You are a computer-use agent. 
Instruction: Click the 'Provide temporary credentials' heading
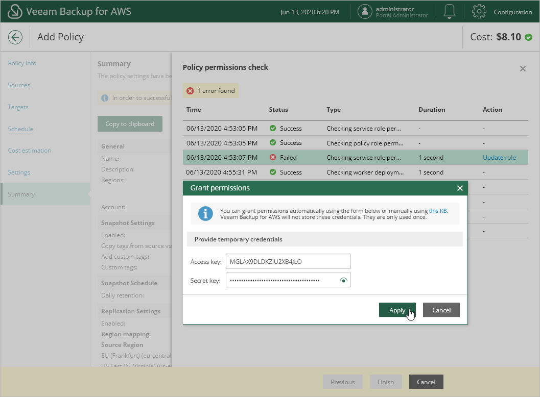point(238,239)
